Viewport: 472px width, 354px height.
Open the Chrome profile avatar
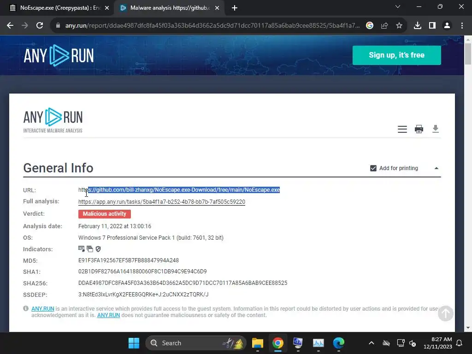447,26
